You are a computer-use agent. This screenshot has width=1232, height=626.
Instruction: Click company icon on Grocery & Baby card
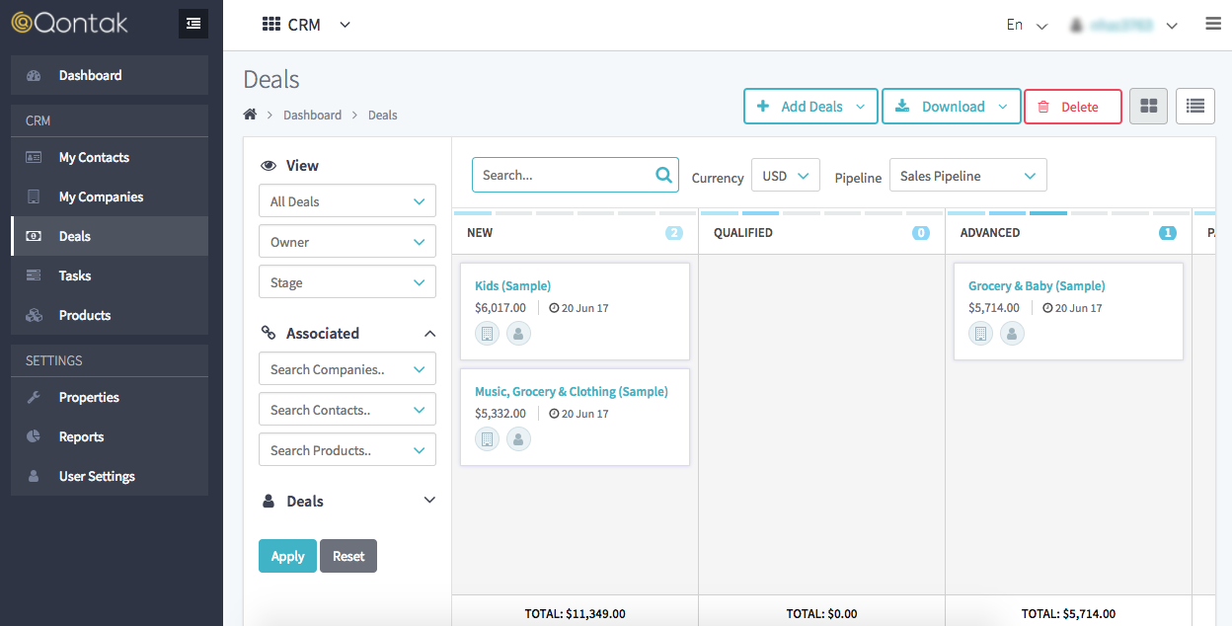coord(980,334)
